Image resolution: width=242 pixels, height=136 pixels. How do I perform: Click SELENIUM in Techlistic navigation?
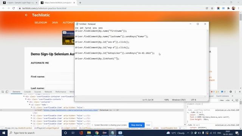(x=41, y=23)
